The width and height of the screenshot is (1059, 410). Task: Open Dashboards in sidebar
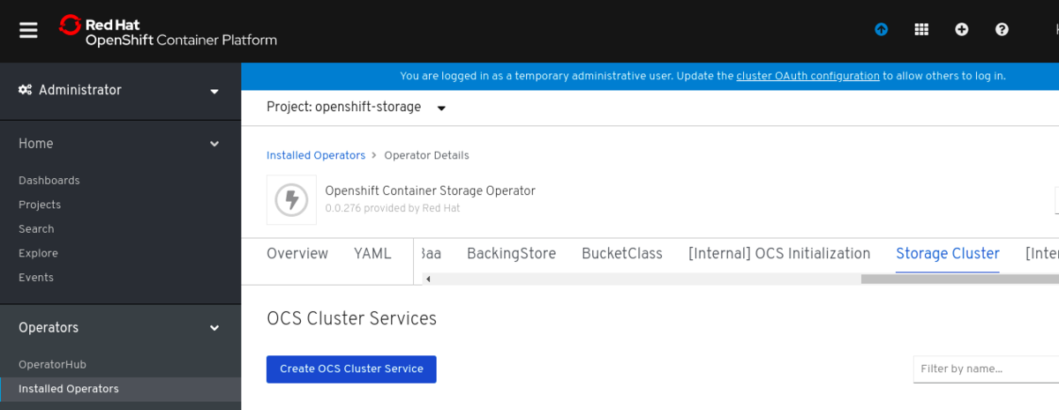point(49,180)
